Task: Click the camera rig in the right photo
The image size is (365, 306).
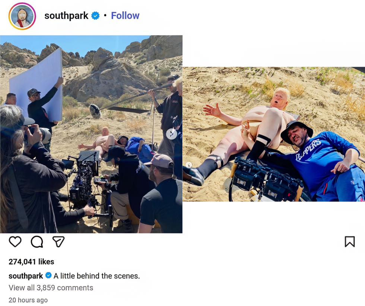Action: coord(264,181)
